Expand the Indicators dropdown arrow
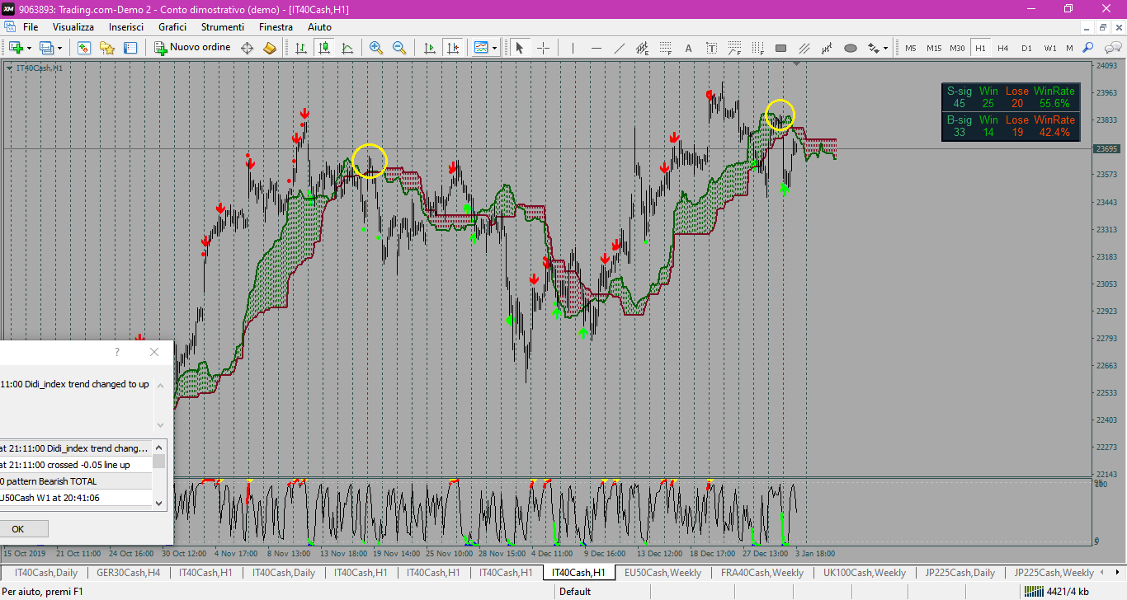This screenshot has height=600, width=1127. point(495,48)
